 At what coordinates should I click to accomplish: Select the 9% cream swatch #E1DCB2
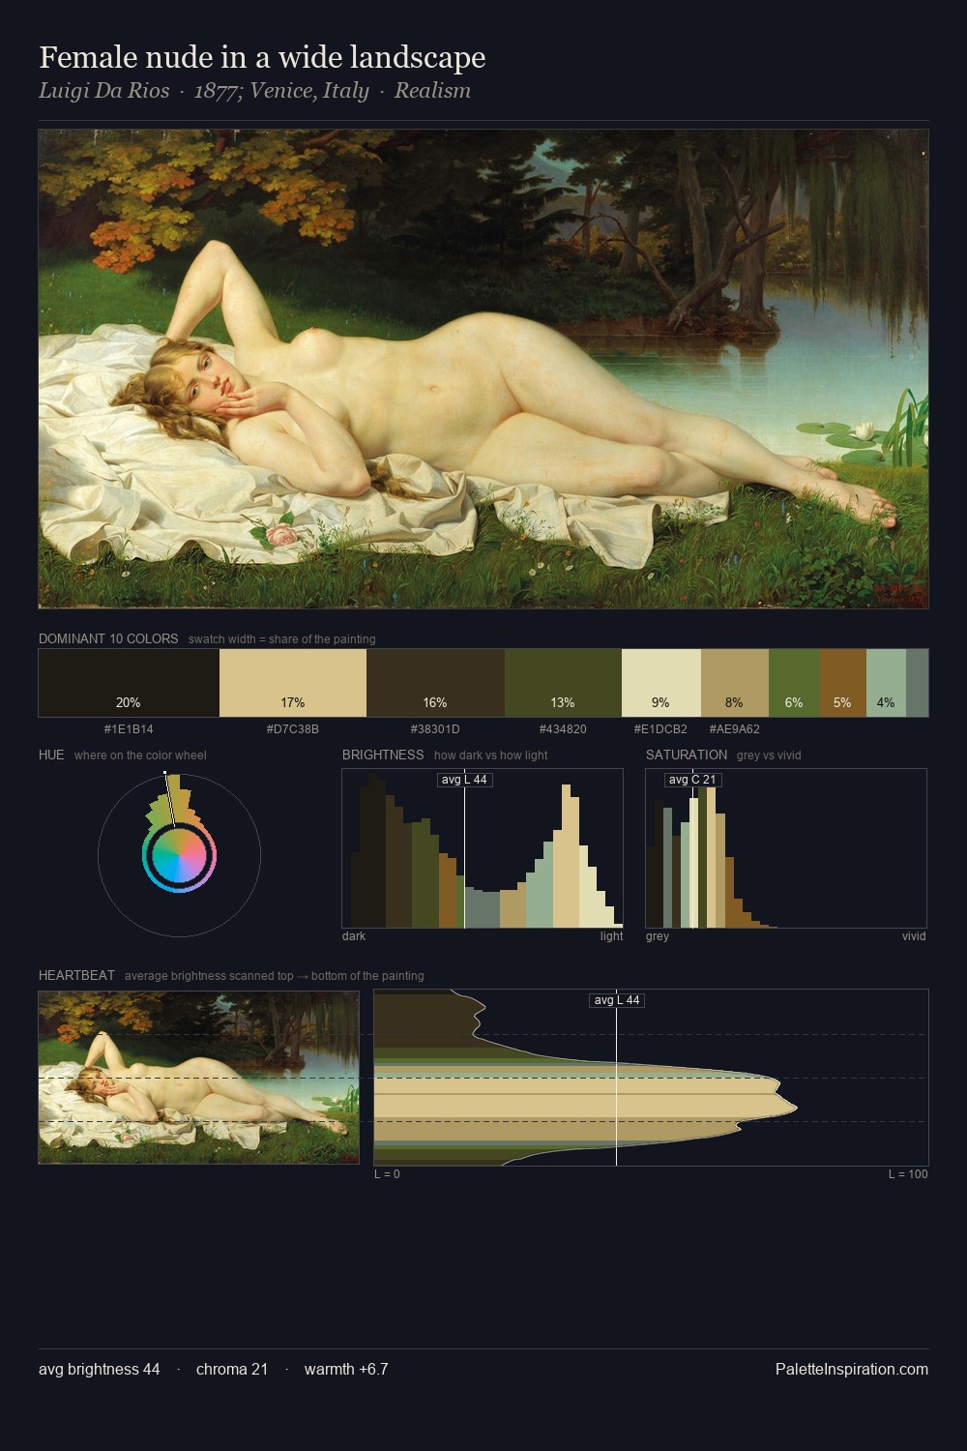661,683
